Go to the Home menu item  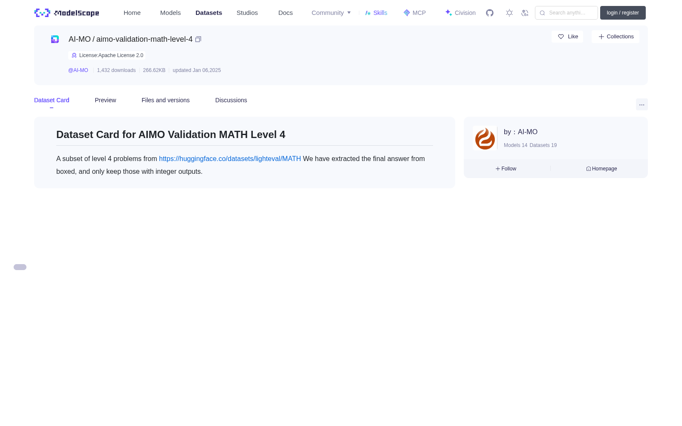coord(132,13)
